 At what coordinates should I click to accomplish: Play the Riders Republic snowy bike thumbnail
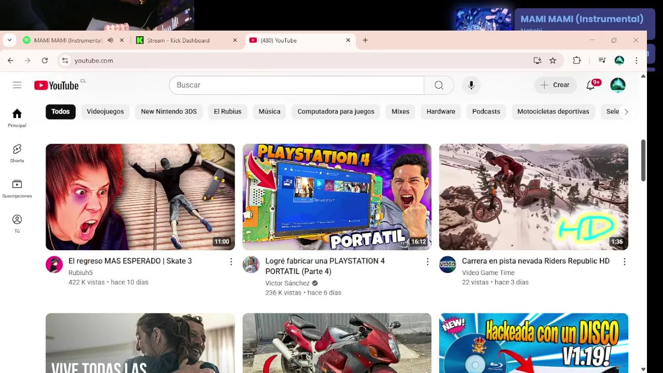coord(534,197)
